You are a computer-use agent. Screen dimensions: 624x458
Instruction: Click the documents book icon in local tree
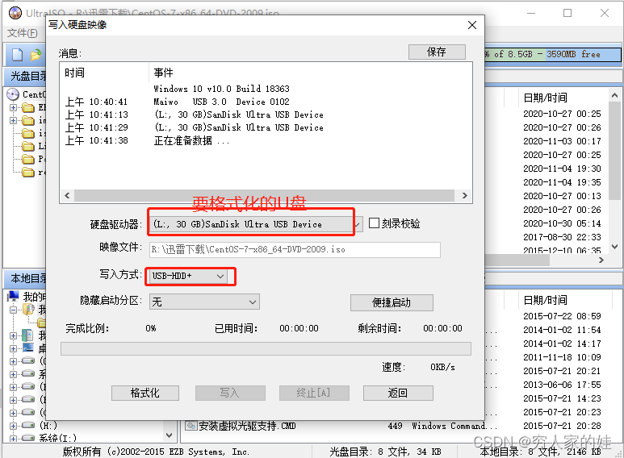click(x=27, y=335)
